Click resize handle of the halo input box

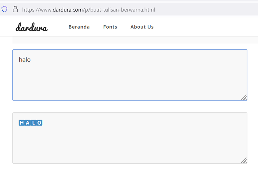coord(244,98)
